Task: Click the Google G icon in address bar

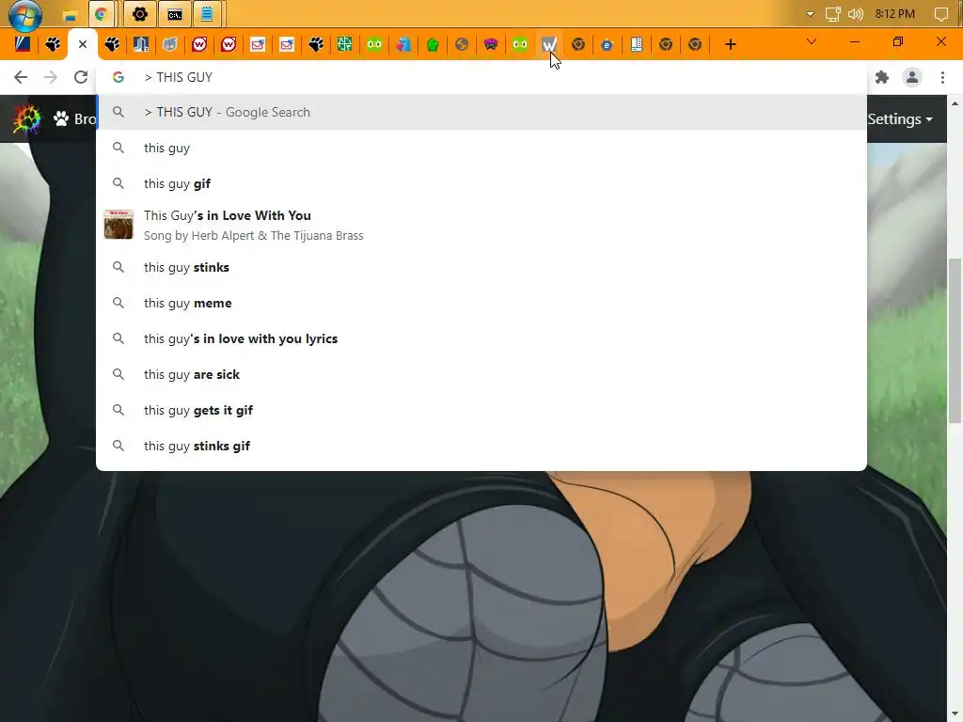Action: tap(118, 77)
